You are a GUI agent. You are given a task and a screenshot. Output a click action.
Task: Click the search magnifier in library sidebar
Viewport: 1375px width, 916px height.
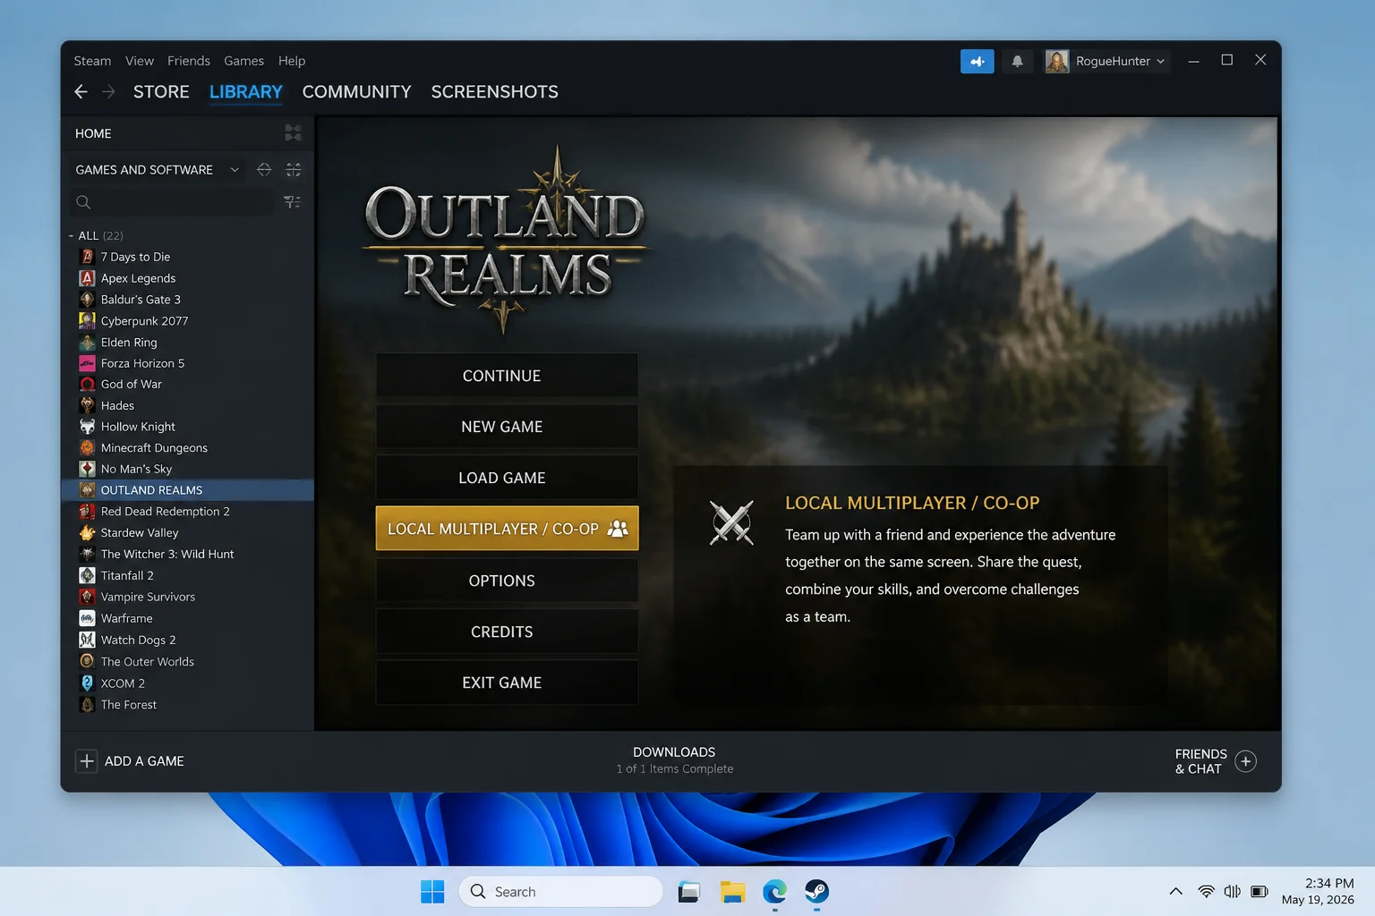[x=83, y=202]
